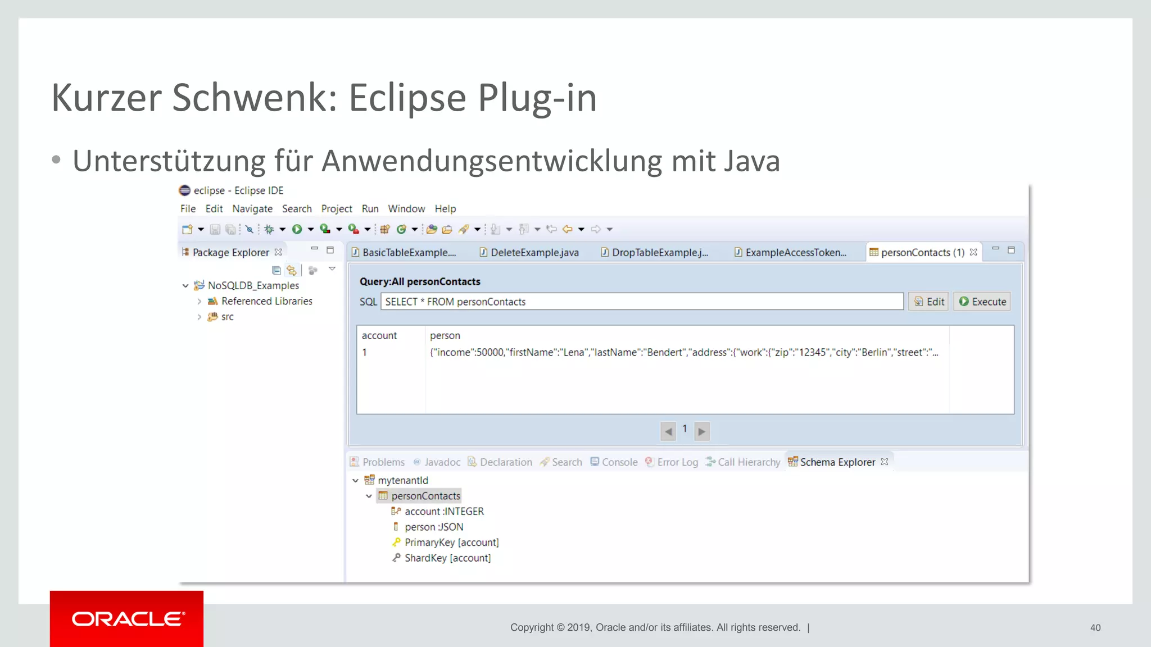Click the Search flashlight toolbar icon
The image size is (1151, 647).
coord(464,229)
